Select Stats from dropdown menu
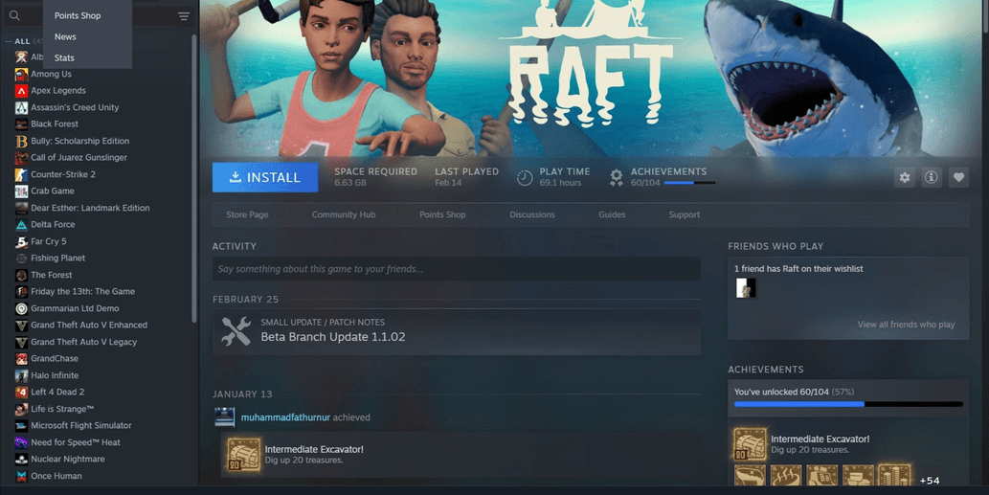This screenshot has height=495, width=989. point(64,58)
